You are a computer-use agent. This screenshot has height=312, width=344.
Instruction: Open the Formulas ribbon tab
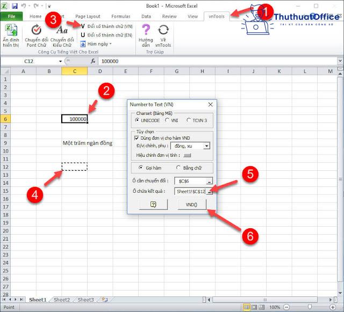click(120, 17)
